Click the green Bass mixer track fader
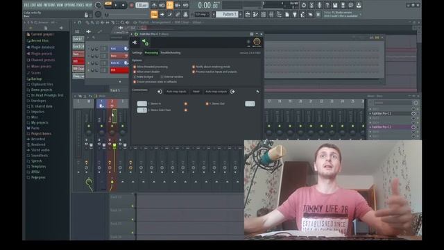Screen dimensions: 444x250 [114, 146]
